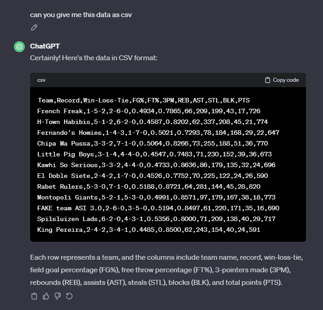Click the user message asking for csv
The height and width of the screenshot is (310, 323).
(81, 15)
